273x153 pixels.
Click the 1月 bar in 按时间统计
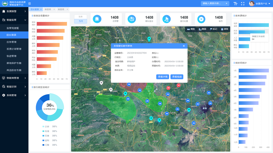254,71
